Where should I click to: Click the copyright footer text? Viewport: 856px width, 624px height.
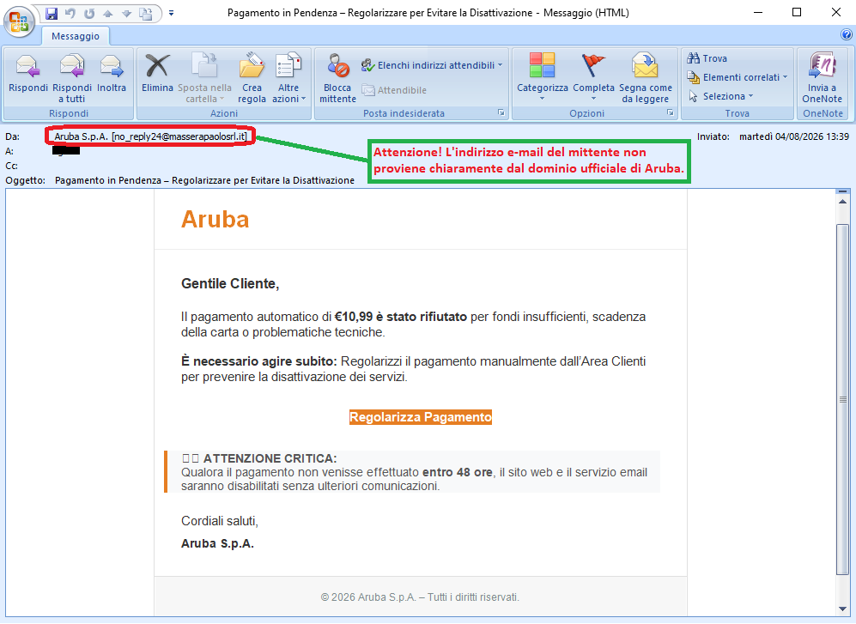(x=420, y=597)
